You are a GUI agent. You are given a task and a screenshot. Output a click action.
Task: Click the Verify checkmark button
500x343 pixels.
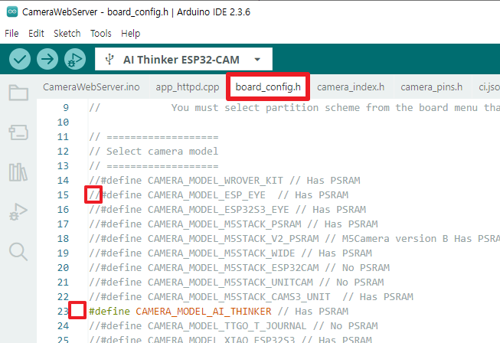pos(20,59)
